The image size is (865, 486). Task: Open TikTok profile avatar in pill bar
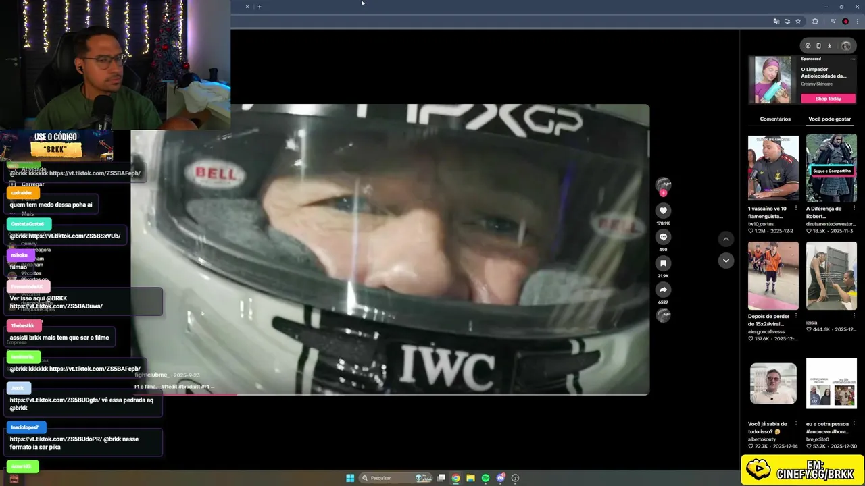pyautogui.click(x=846, y=46)
